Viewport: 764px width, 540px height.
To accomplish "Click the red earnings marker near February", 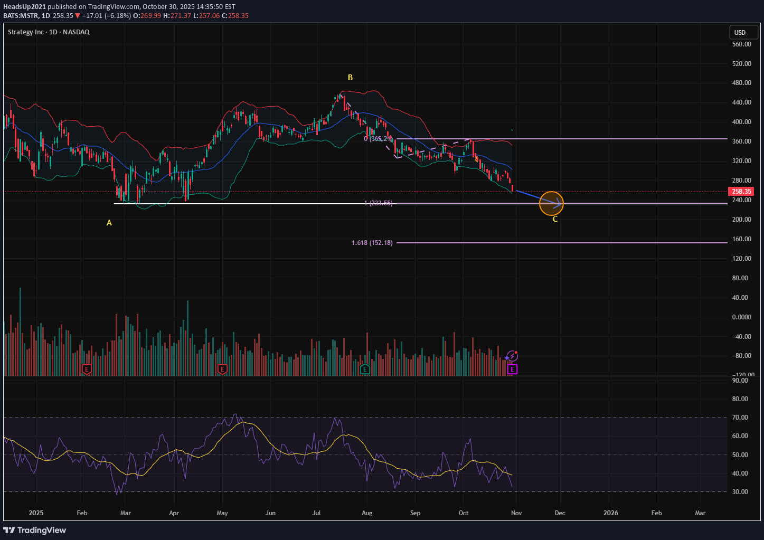I will [87, 370].
